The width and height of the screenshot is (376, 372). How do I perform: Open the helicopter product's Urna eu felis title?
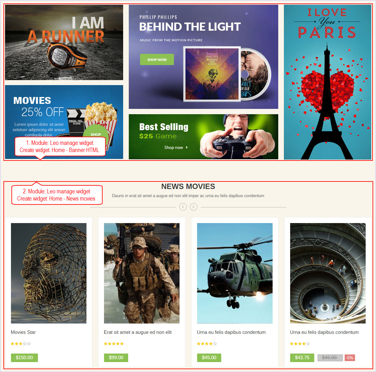coord(231,332)
